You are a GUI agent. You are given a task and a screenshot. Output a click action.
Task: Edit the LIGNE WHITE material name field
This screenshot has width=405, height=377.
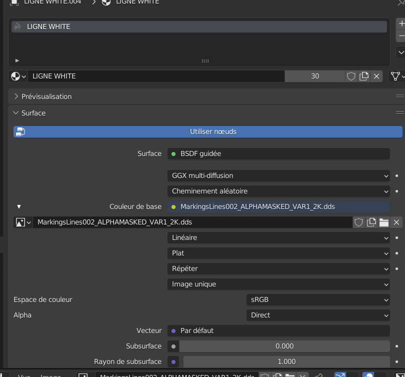[156, 76]
